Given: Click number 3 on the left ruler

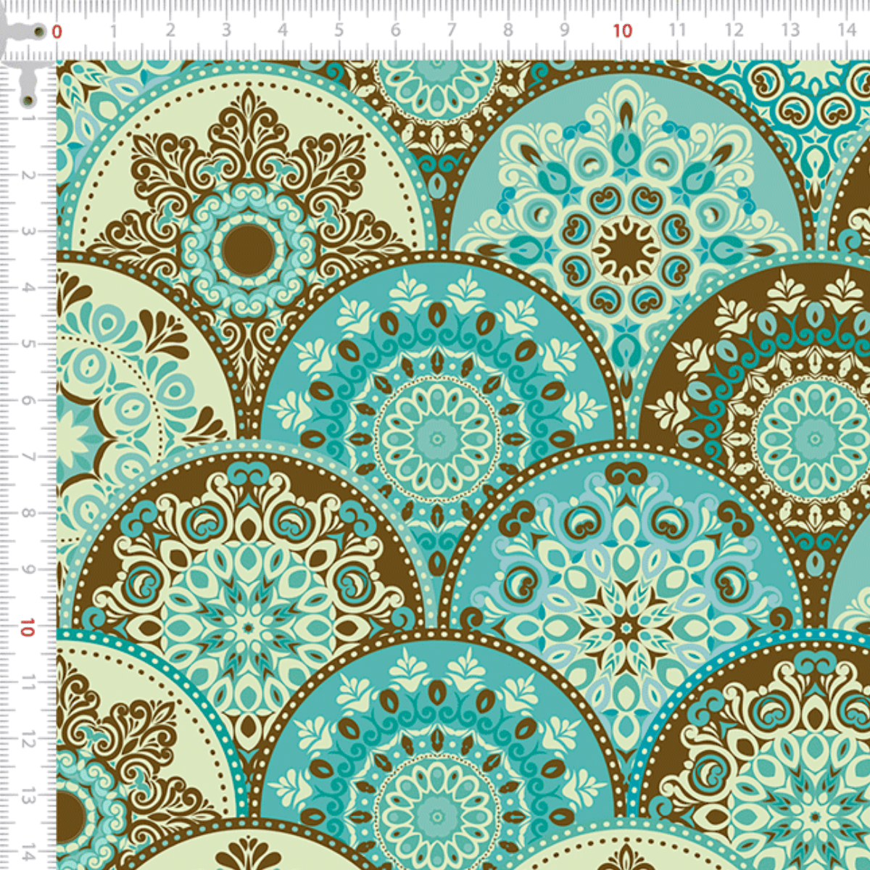Looking at the screenshot, I should (x=28, y=231).
